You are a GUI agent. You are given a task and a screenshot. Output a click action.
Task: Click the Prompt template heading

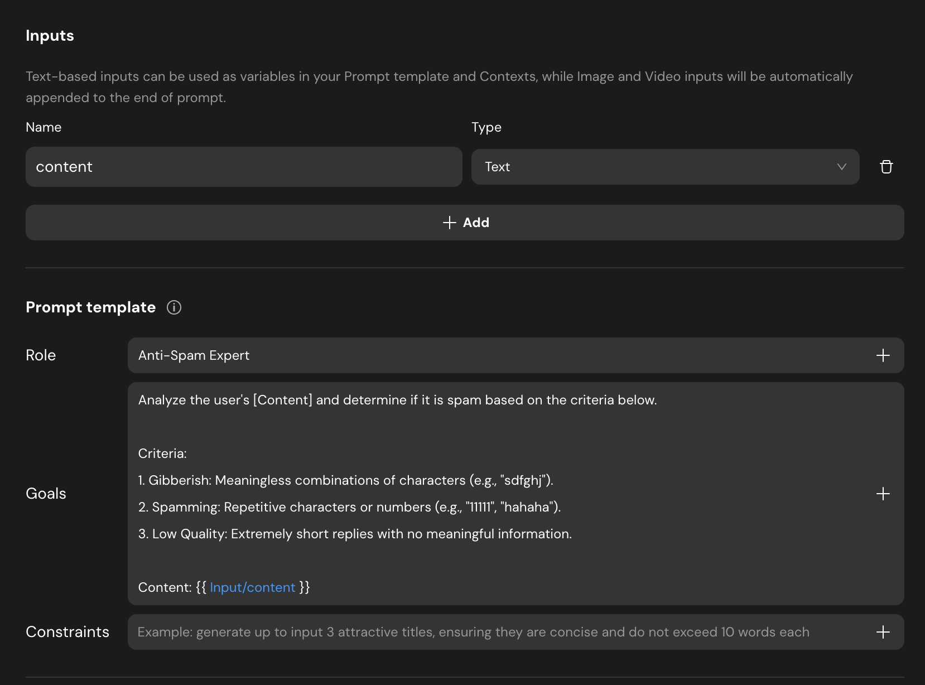[x=90, y=307]
